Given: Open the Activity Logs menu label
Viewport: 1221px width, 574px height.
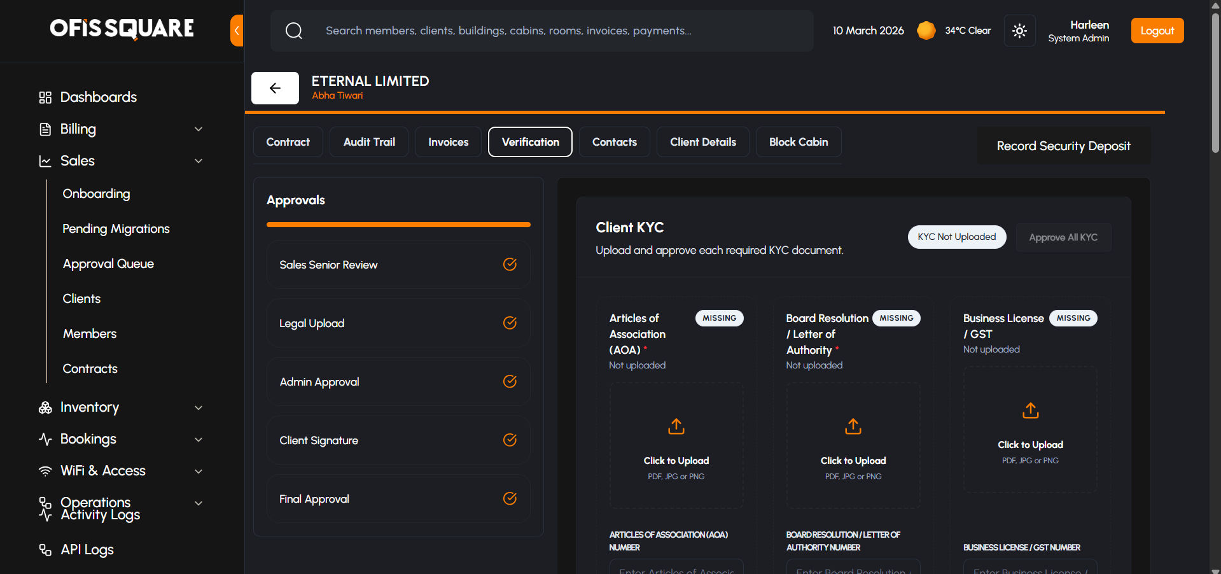Looking at the screenshot, I should click(x=101, y=515).
